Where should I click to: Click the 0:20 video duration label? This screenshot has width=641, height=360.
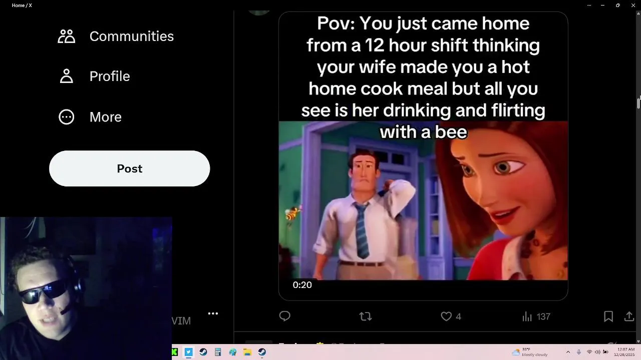coord(302,285)
